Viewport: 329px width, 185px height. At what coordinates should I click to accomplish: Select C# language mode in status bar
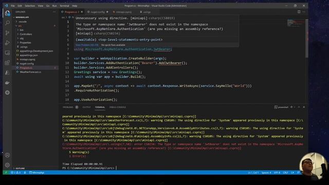point(293,173)
